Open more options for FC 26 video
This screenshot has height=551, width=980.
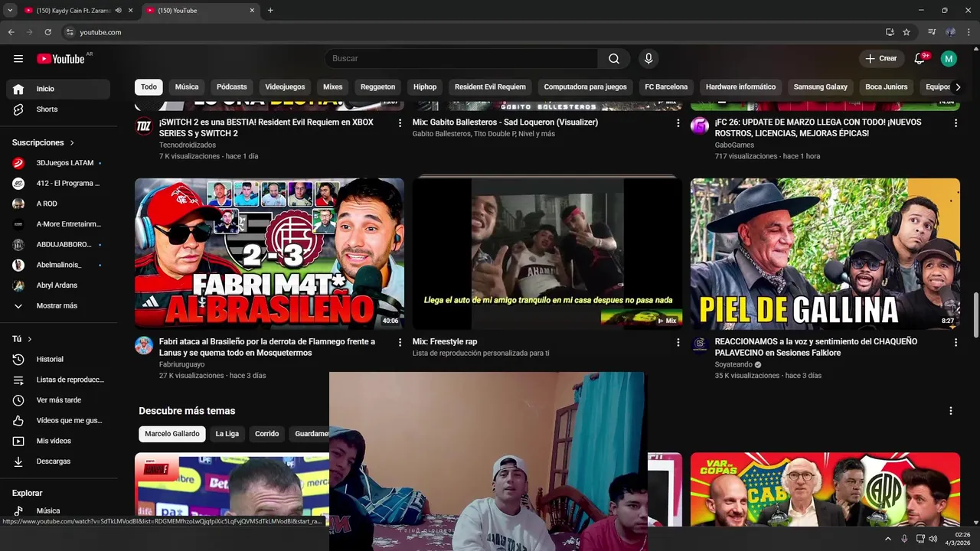pyautogui.click(x=955, y=123)
